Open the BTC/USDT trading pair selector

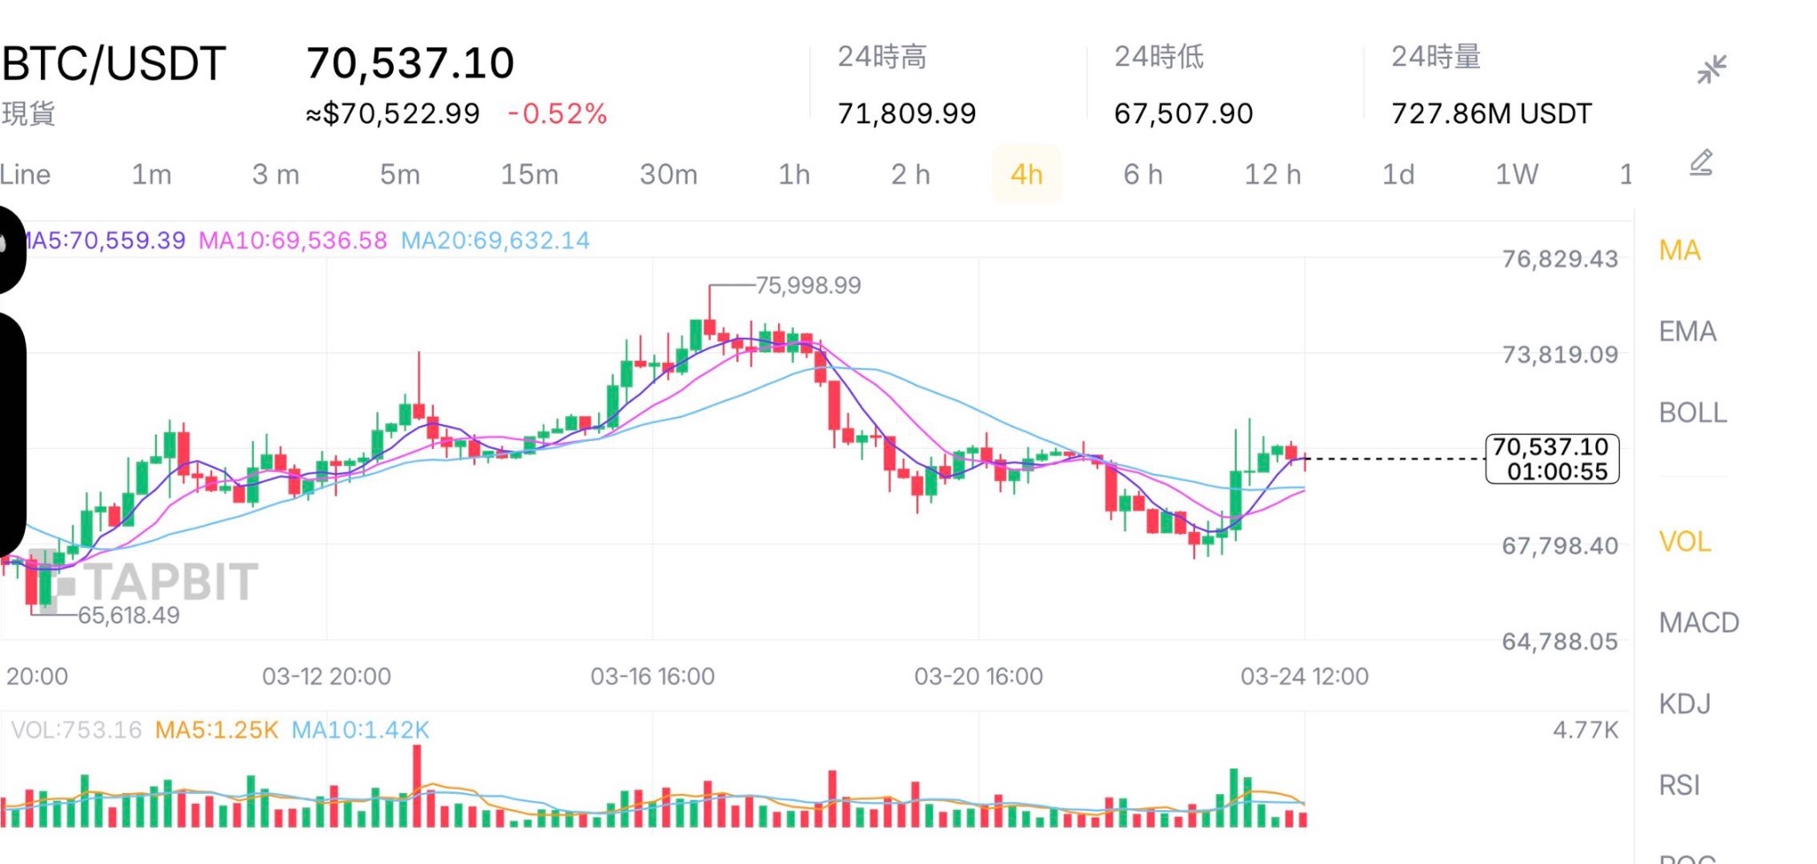pos(114,65)
